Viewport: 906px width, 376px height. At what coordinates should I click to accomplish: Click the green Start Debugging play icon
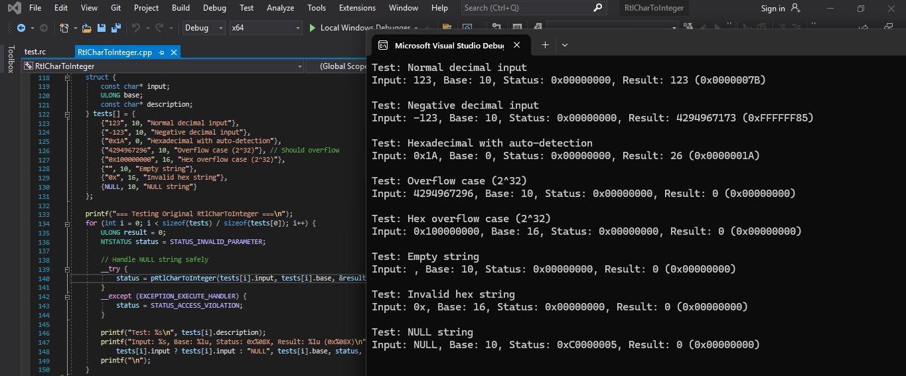313,28
